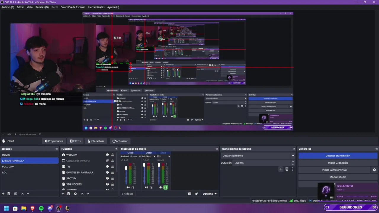Open the Vista menu
The height and width of the screenshot is (213, 379).
[30, 7]
